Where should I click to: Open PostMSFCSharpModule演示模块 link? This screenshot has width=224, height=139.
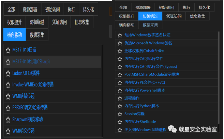click(x=152, y=74)
